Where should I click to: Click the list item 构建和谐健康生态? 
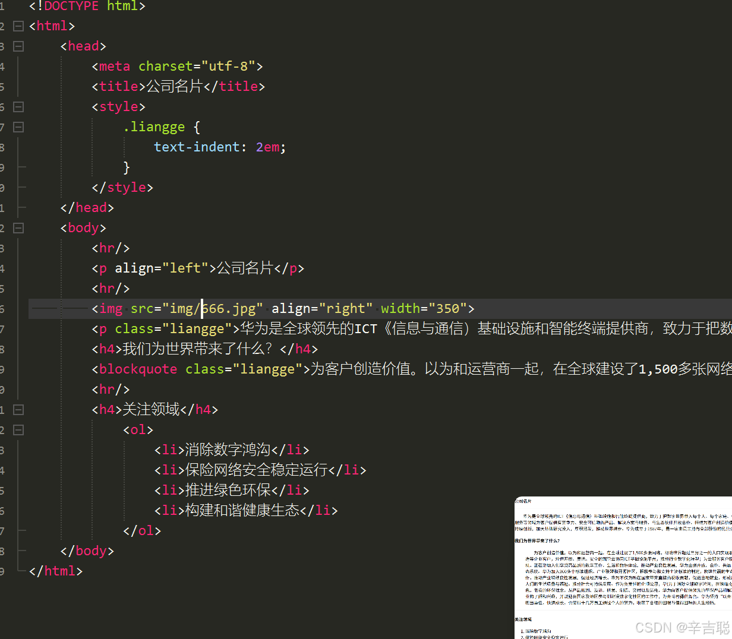tap(242, 511)
